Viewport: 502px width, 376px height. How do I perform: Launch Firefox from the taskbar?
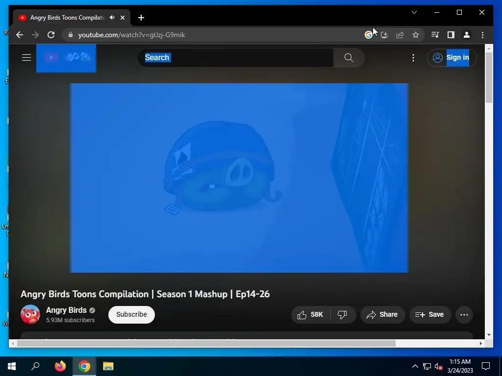tap(60, 366)
